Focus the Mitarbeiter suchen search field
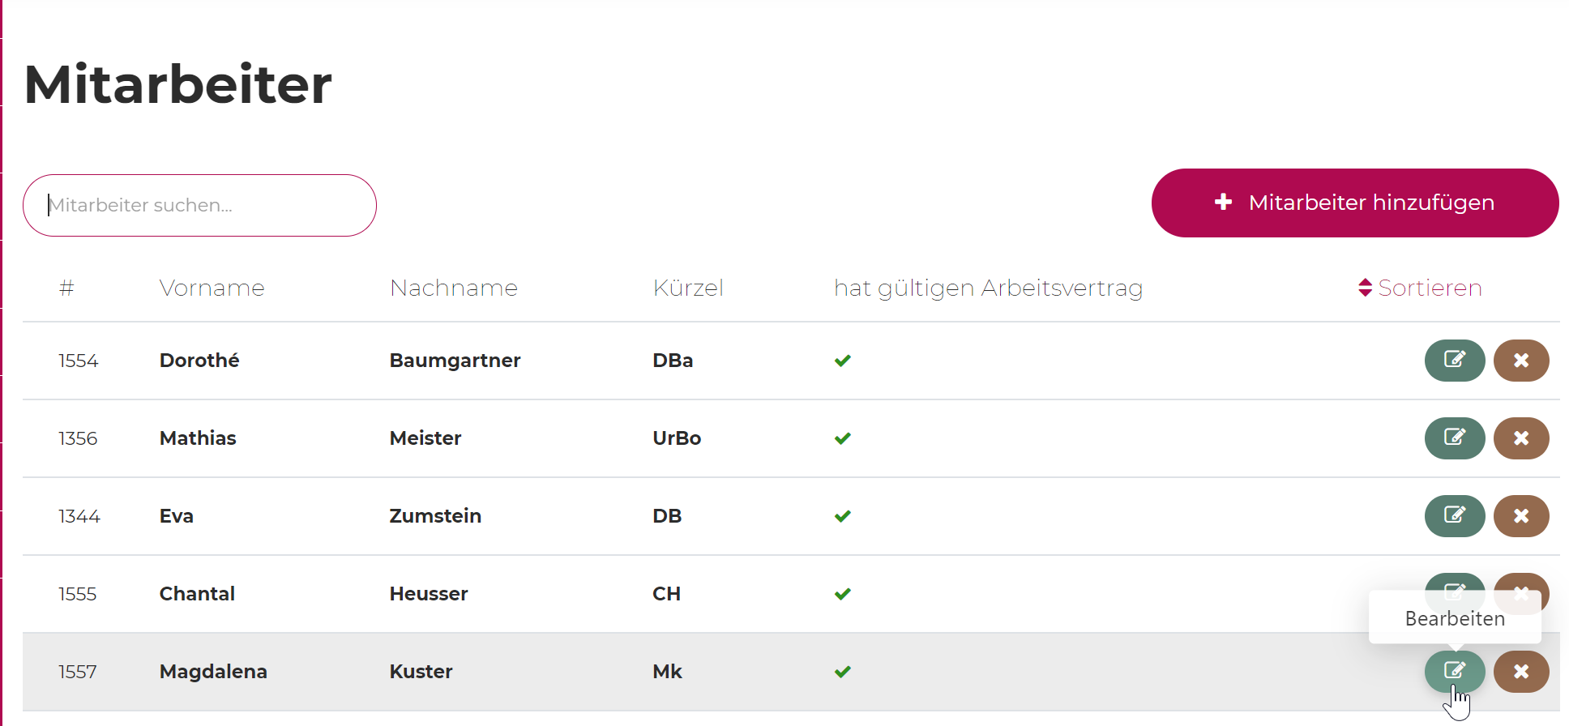 pyautogui.click(x=199, y=205)
